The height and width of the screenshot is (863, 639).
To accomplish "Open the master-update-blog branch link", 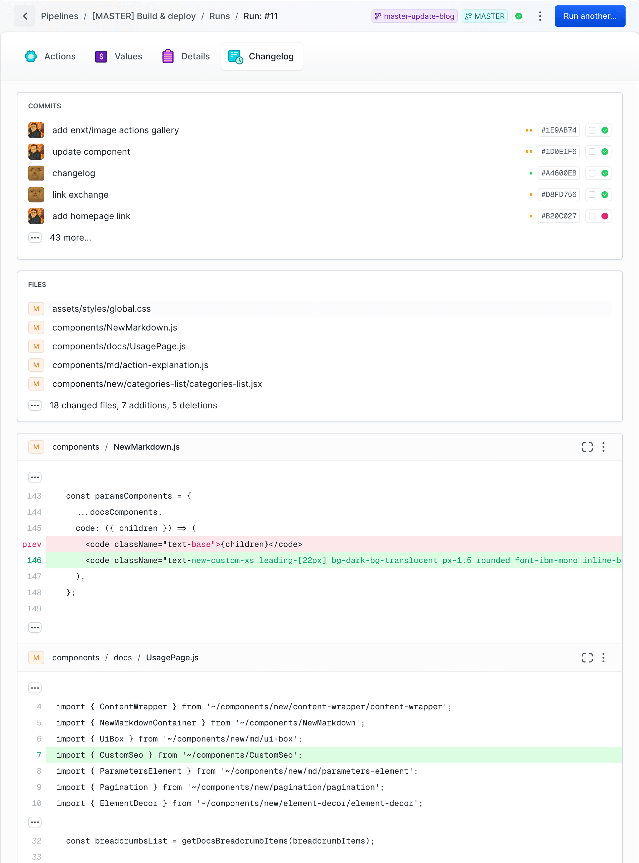I will click(414, 16).
